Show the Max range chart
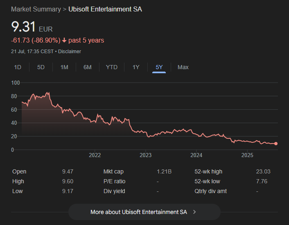The image size is (289, 225). (183, 67)
